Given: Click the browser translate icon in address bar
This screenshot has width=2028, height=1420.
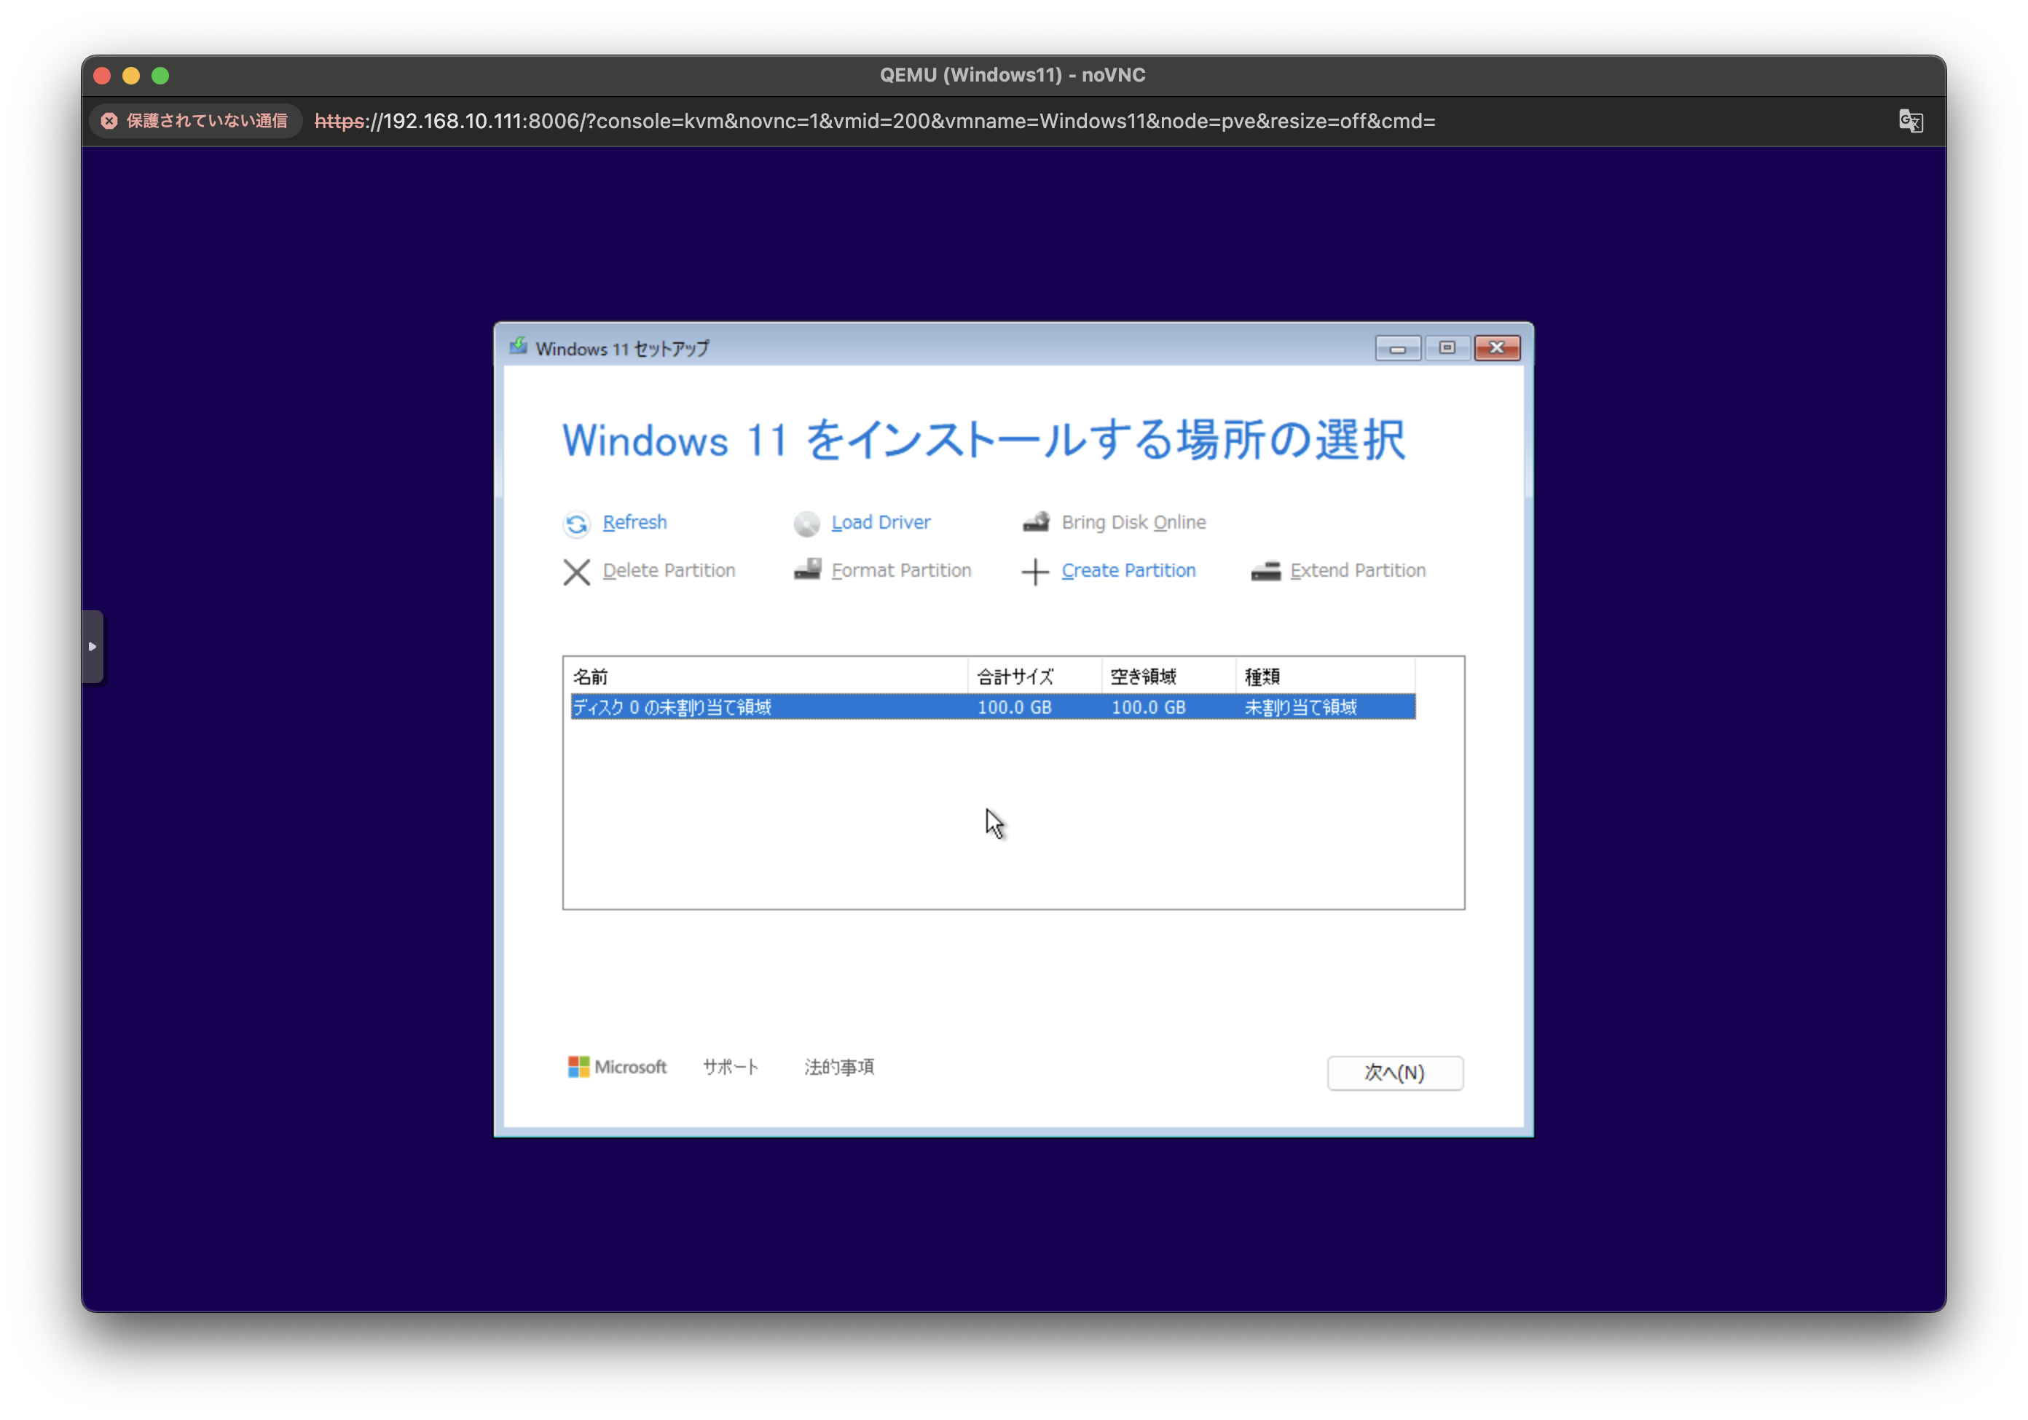Looking at the screenshot, I should click(x=1911, y=121).
